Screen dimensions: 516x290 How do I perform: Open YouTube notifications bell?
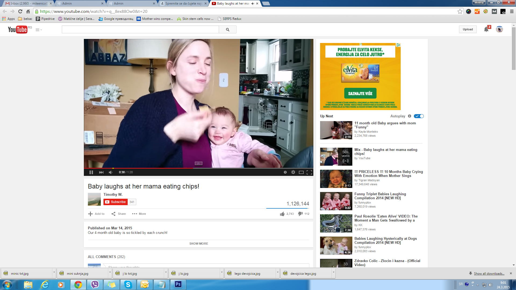[486, 30]
